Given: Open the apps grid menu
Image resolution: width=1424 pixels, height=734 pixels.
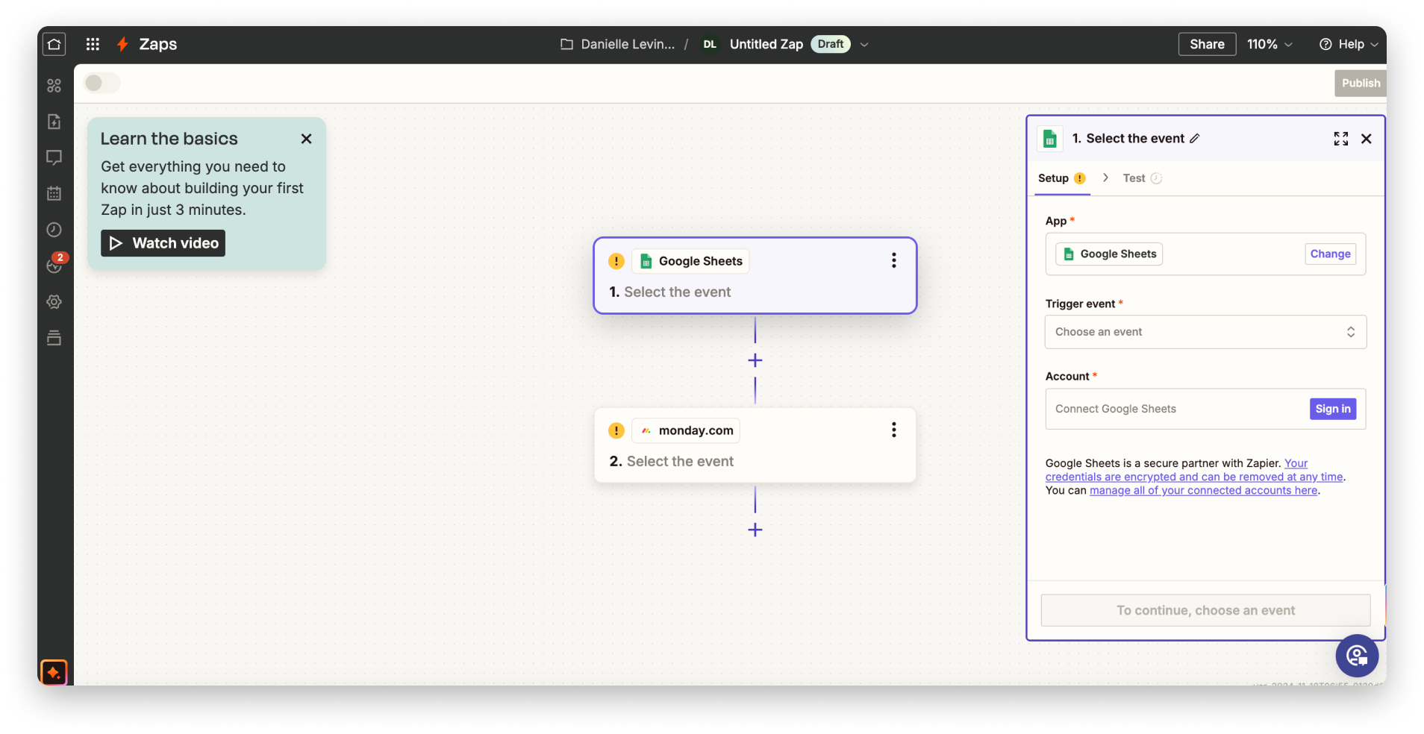Looking at the screenshot, I should click(93, 44).
